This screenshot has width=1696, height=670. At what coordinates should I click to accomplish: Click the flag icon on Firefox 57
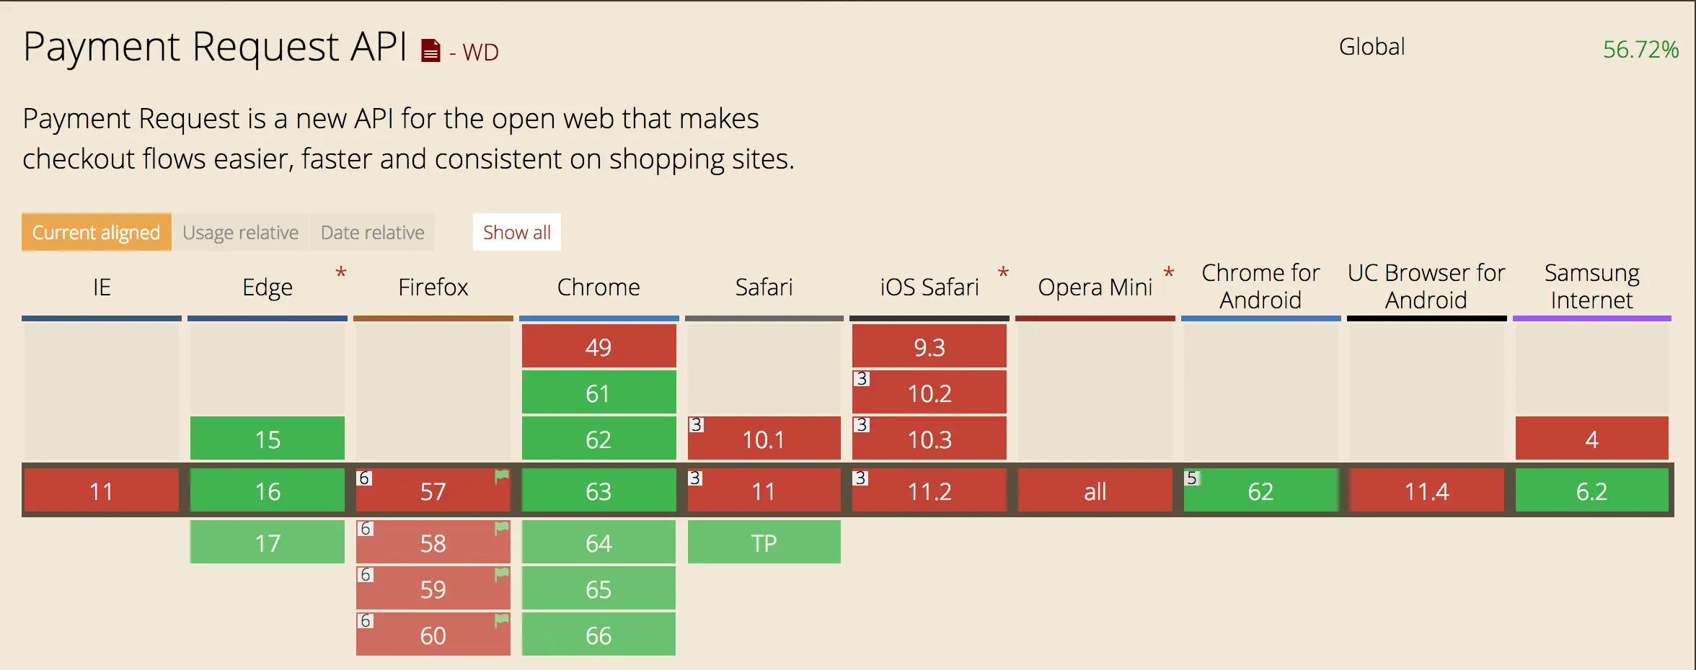(502, 476)
